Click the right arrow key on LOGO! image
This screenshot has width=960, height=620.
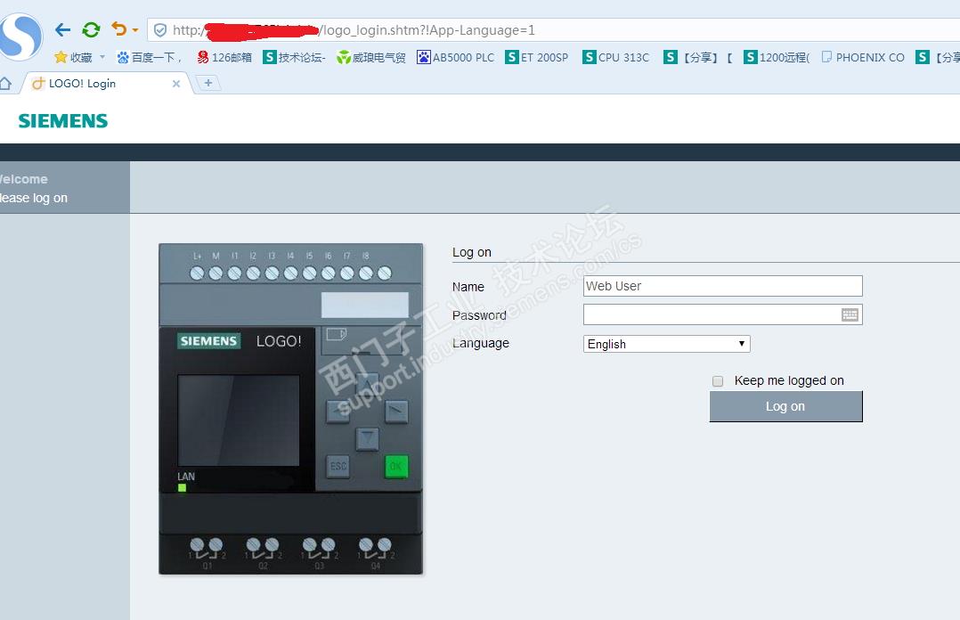396,411
